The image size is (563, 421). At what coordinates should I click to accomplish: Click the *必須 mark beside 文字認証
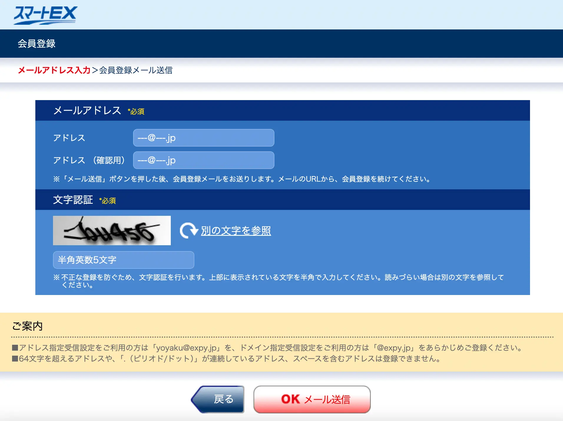[x=107, y=200]
